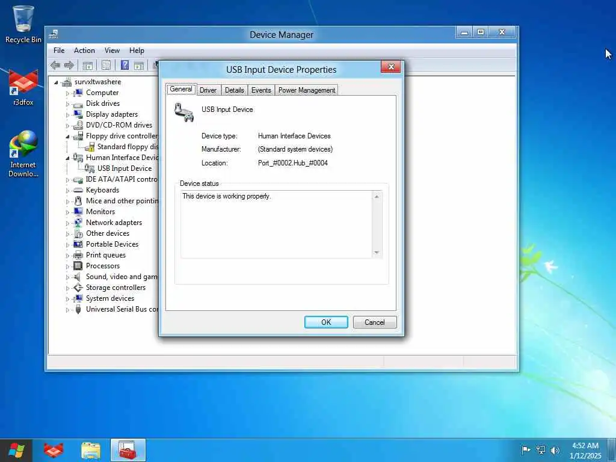The height and width of the screenshot is (462, 616).
Task: Select the Computer category icon in the tree
Action: [78, 93]
